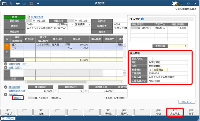Screen dimensions: 200x121
Task: Expand 消費税調整 (0行) section arrow
Action: click(6, 64)
